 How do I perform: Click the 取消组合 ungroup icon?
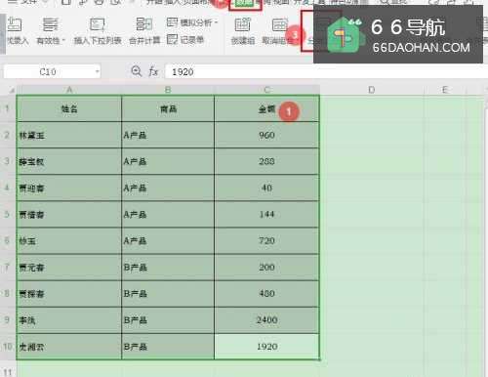coord(280,24)
